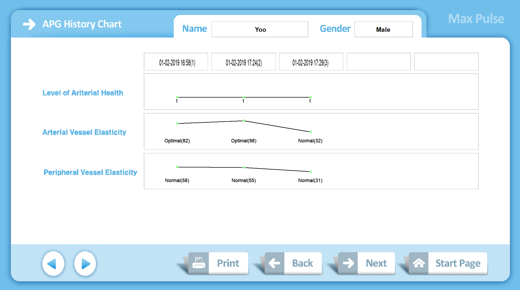Select the 01-02-2019 16:58(1) date box
The image size is (520, 290).
(x=176, y=62)
